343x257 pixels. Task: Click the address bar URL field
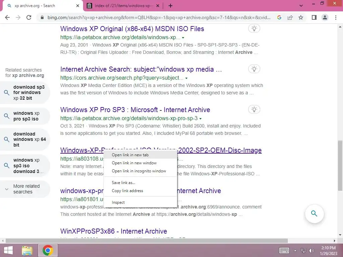pyautogui.click(x=159, y=17)
